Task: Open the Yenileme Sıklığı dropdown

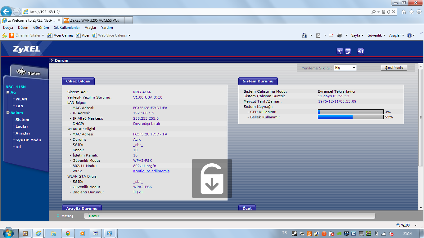Action: (x=345, y=68)
